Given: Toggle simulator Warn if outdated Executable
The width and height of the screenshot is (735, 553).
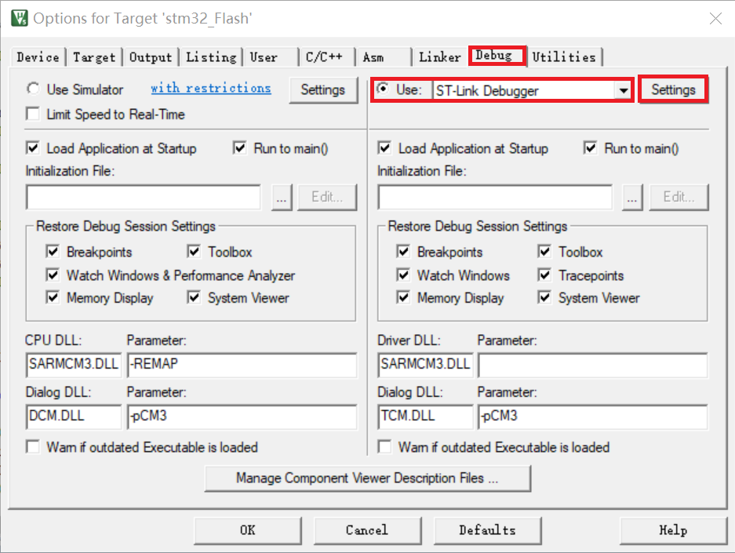Looking at the screenshot, I should [x=33, y=446].
